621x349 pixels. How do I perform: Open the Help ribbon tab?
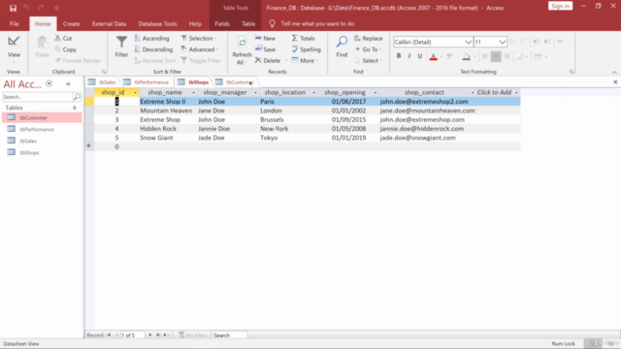coord(195,23)
